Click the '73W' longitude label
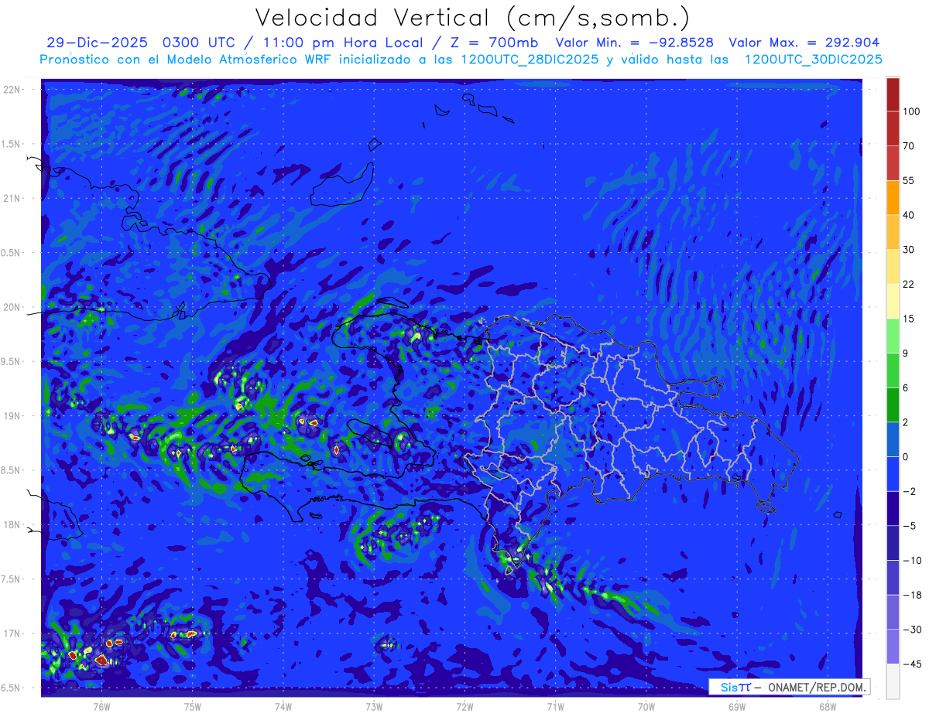This screenshot has height=717, width=929. click(x=374, y=707)
